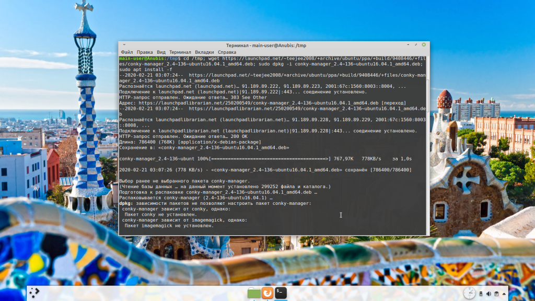The height and width of the screenshot is (301, 535).
Task: Click 'Пакет conky не установлен.' line
Action: (161, 214)
